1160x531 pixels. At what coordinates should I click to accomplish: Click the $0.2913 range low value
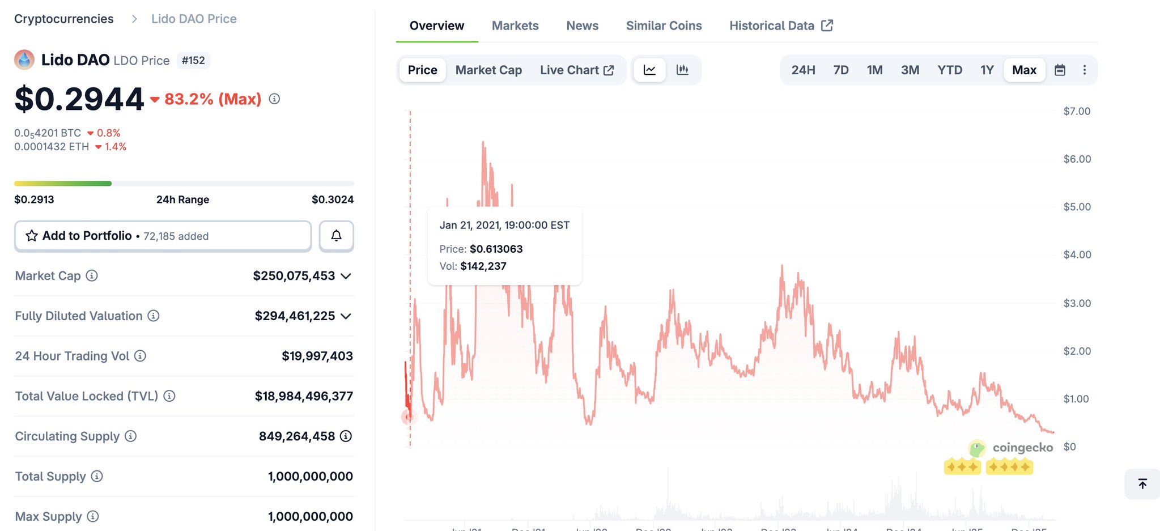pyautogui.click(x=34, y=199)
